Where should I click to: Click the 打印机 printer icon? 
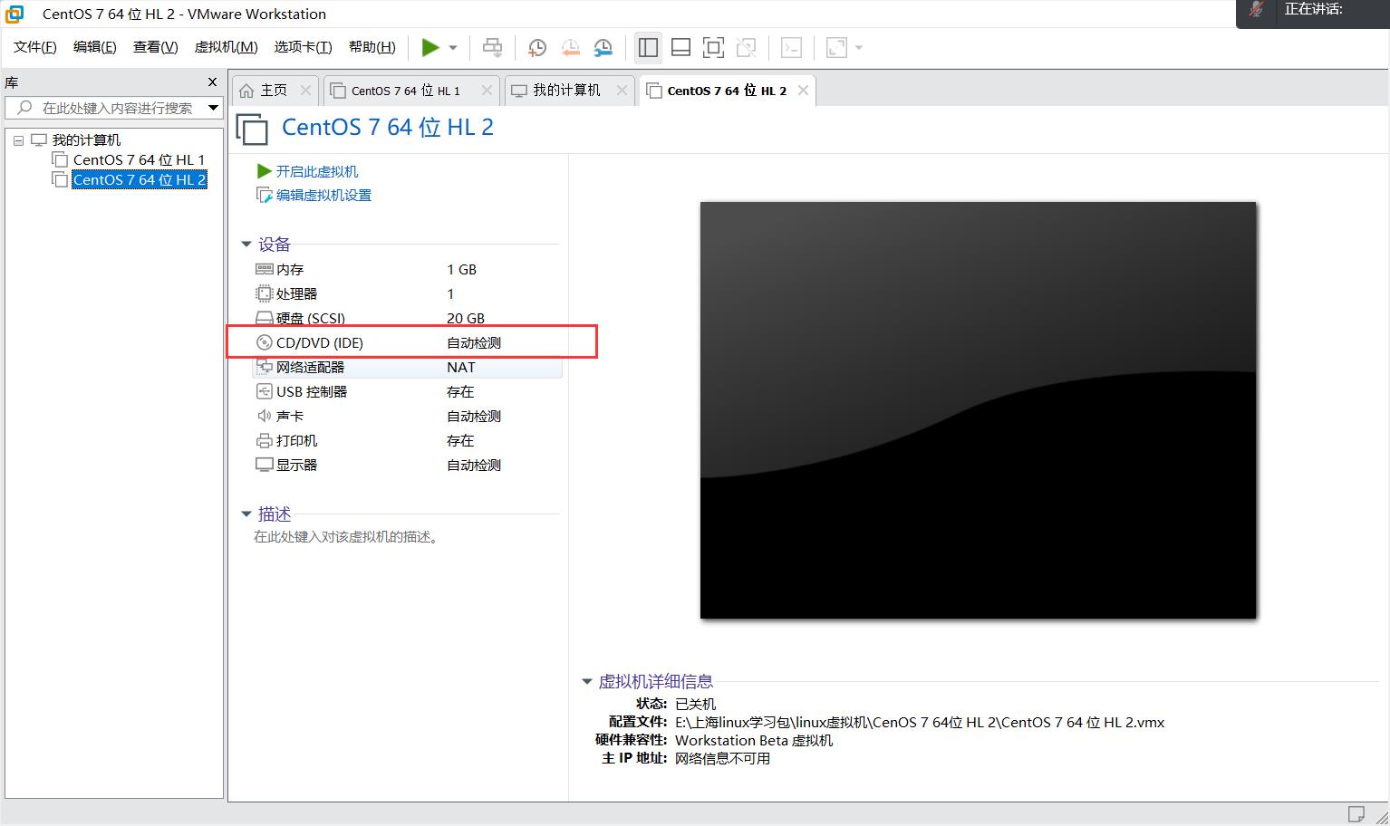[x=265, y=441]
